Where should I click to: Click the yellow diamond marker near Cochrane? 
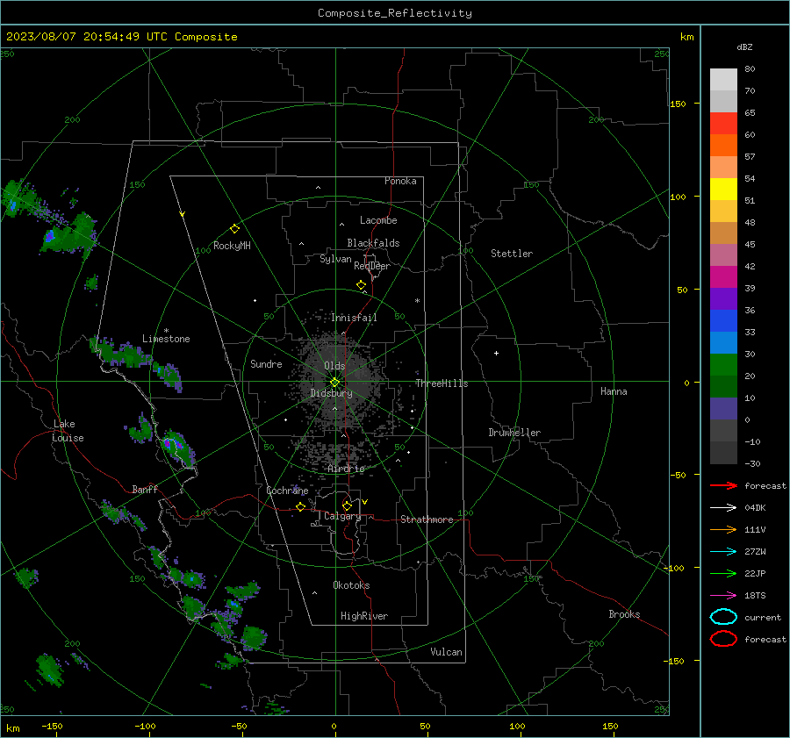[300, 506]
